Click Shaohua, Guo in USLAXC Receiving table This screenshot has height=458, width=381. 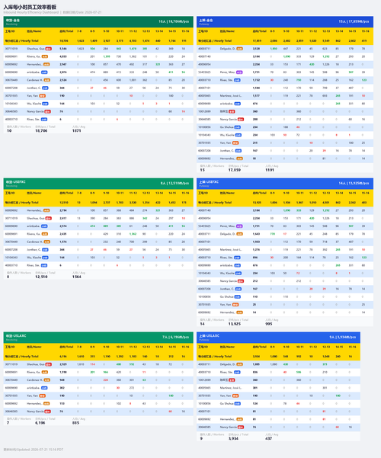[x=35, y=364]
